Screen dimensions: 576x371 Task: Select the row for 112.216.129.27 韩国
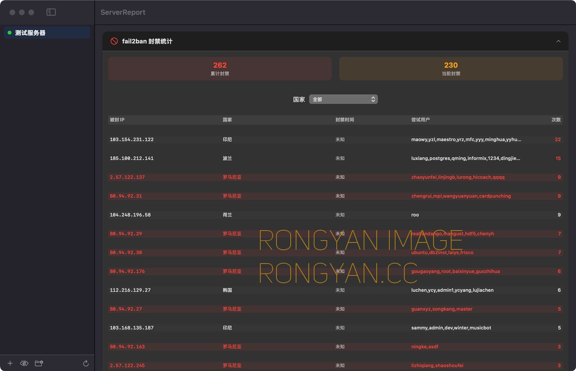tap(335, 290)
